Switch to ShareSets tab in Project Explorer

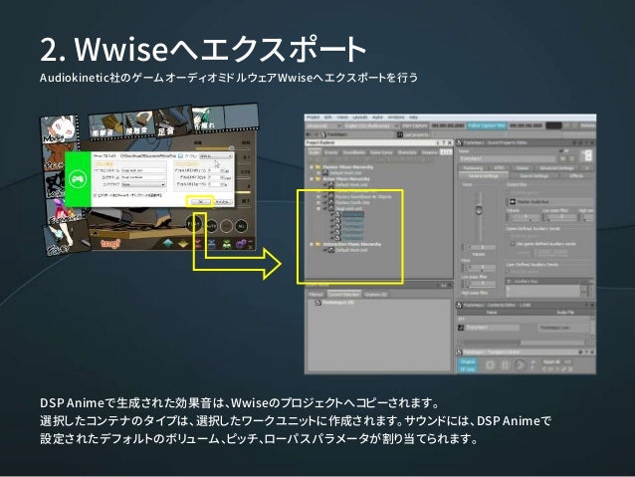407,152
